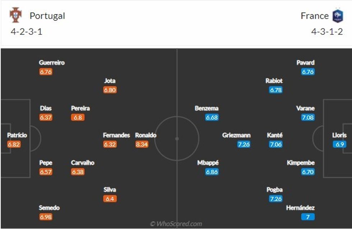This screenshot has height=229, width=352.
Task: Select Benzema's player name
Action: (207, 108)
